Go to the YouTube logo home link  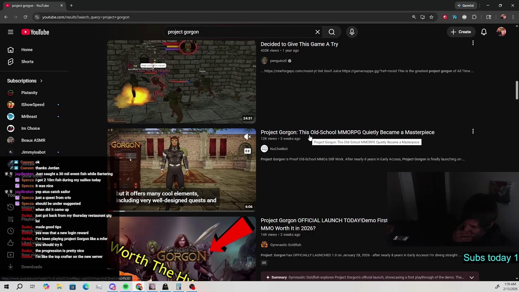35,32
